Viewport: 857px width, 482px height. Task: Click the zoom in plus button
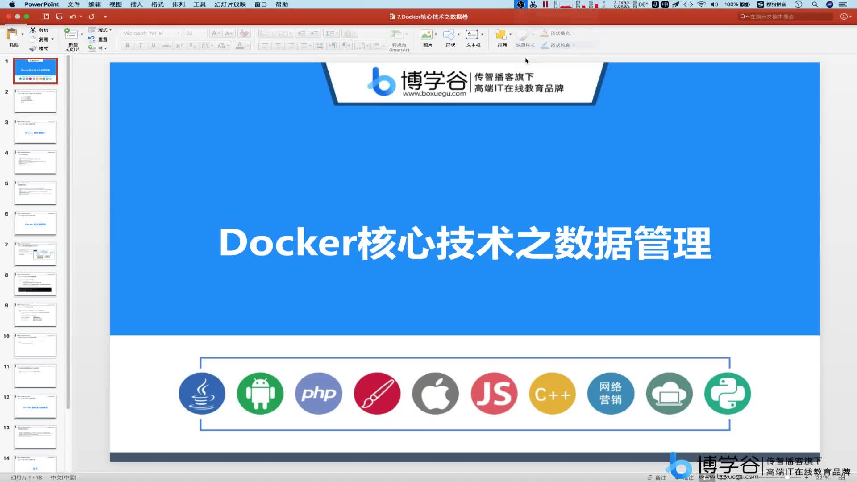(x=807, y=478)
